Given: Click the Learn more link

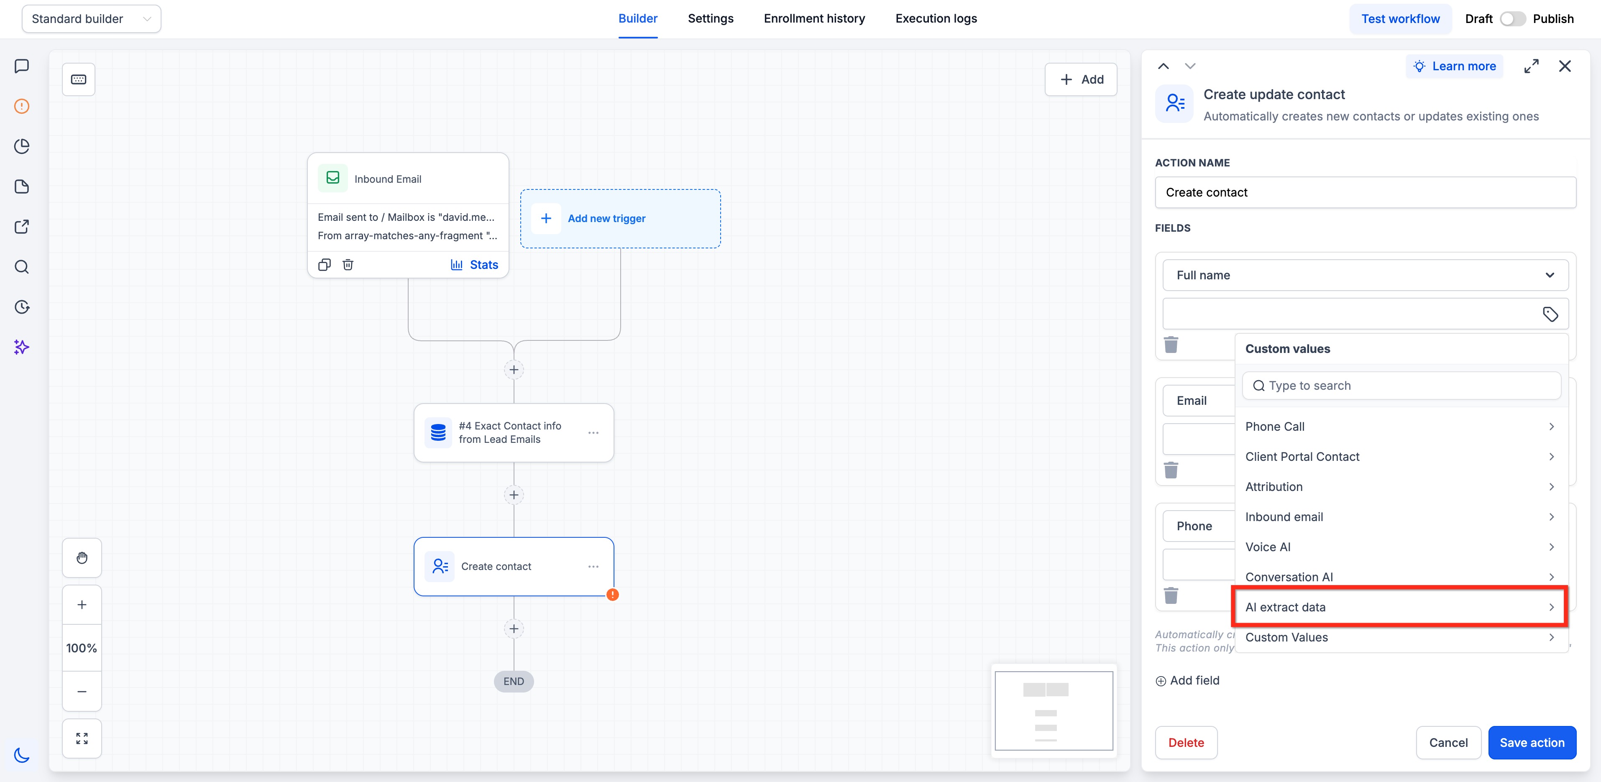Looking at the screenshot, I should pyautogui.click(x=1454, y=66).
